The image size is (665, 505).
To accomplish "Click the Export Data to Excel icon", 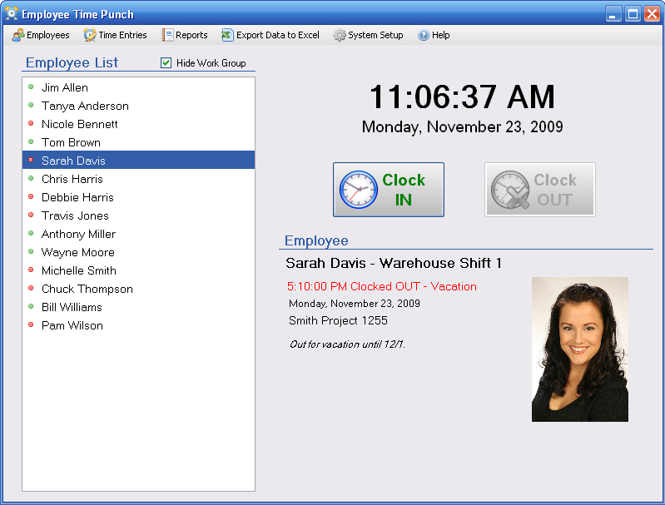I will coord(227,35).
